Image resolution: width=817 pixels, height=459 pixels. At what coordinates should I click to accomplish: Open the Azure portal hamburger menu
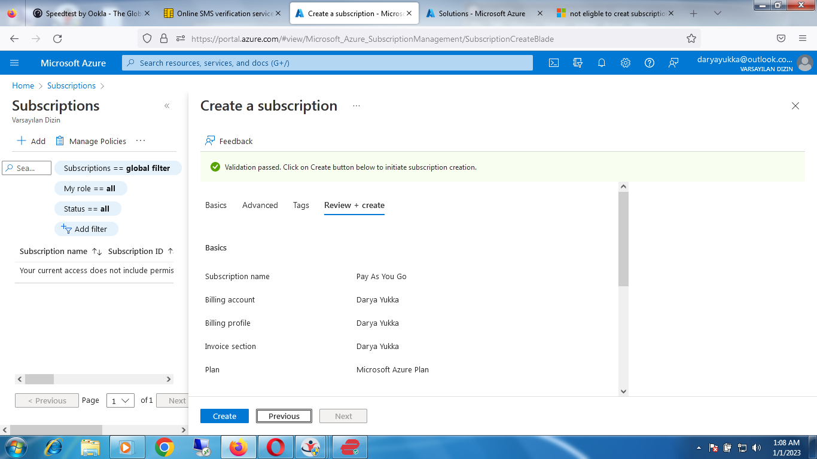click(x=15, y=63)
